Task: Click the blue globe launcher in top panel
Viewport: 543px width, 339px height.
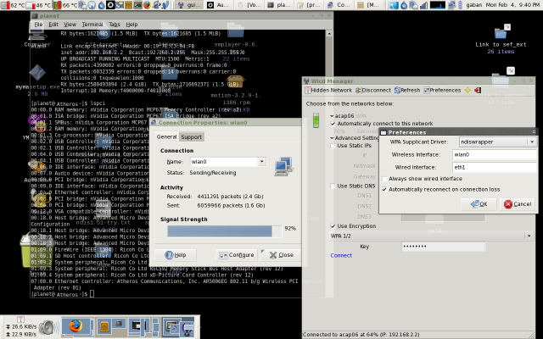Action: [x=92, y=5]
